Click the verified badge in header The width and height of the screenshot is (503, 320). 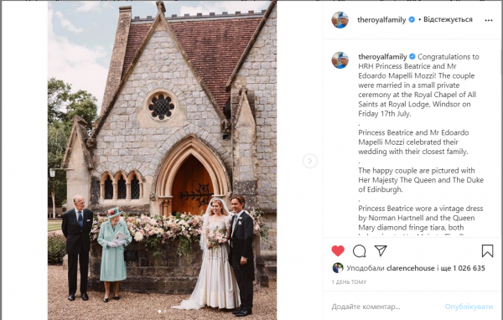coord(412,19)
